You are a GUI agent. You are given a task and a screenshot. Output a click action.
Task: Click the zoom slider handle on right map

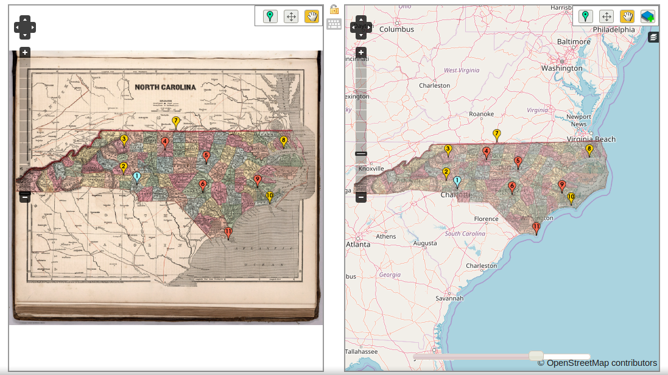point(361,154)
